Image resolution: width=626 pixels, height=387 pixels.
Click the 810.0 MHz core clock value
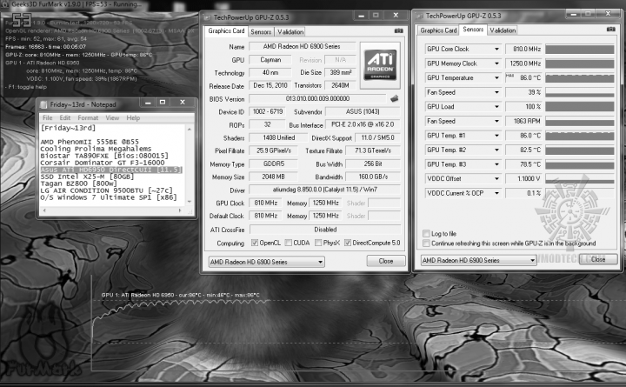coord(523,49)
